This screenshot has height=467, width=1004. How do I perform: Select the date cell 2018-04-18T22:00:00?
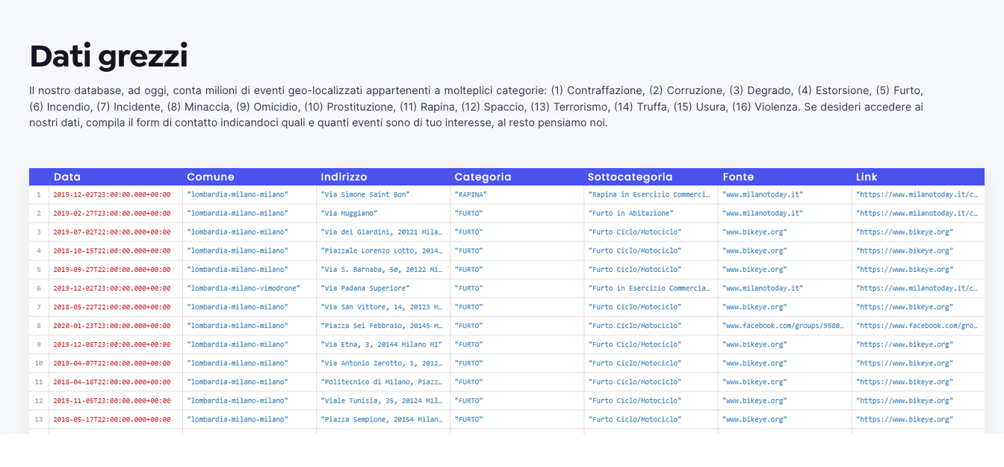click(x=116, y=382)
